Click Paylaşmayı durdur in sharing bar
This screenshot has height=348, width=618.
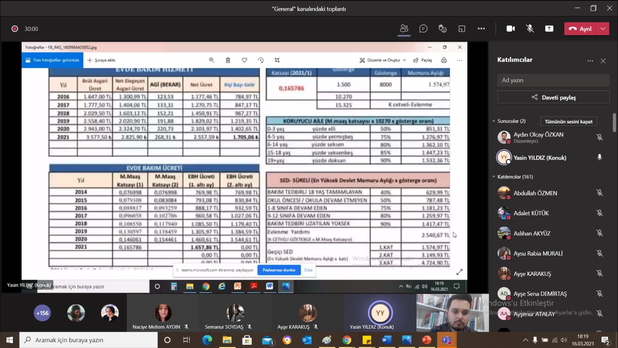(x=279, y=270)
